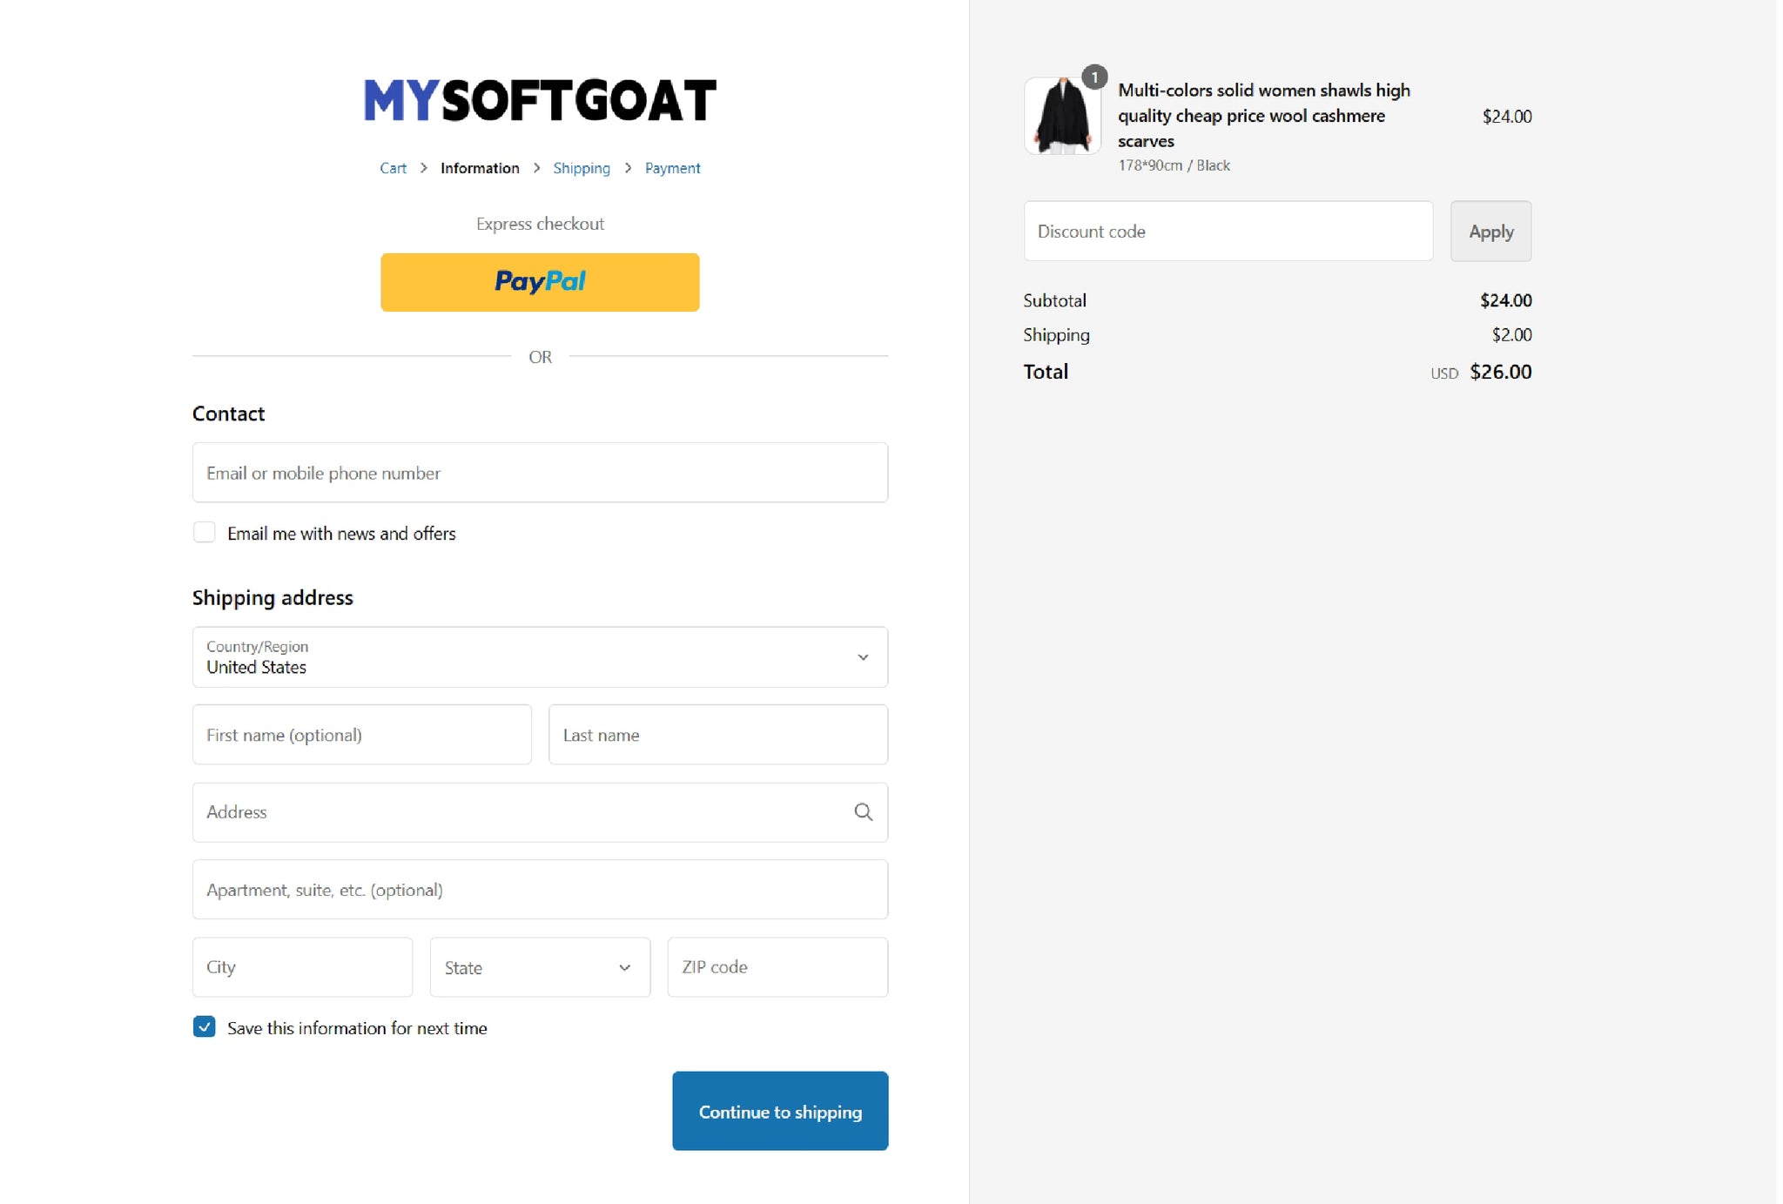Select the Apartment, suite field

click(x=540, y=890)
